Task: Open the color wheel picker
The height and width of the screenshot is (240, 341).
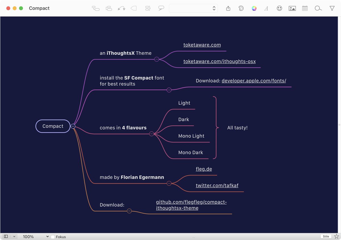Action: (254, 9)
